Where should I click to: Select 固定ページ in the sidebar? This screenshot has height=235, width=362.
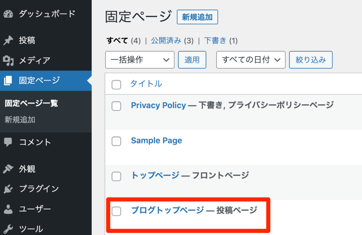pyautogui.click(x=46, y=81)
